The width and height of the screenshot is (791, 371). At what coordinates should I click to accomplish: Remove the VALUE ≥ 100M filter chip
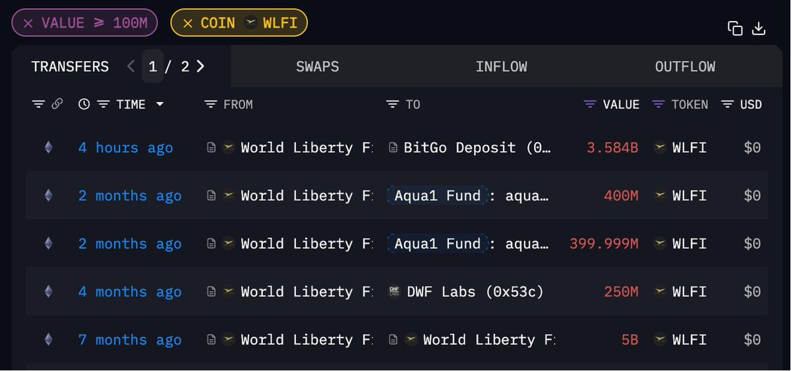tap(28, 23)
